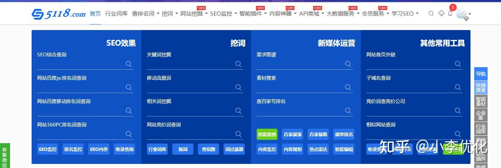Open the green 客服微信 side tab
This screenshot has width=501, height=168.
[4, 156]
